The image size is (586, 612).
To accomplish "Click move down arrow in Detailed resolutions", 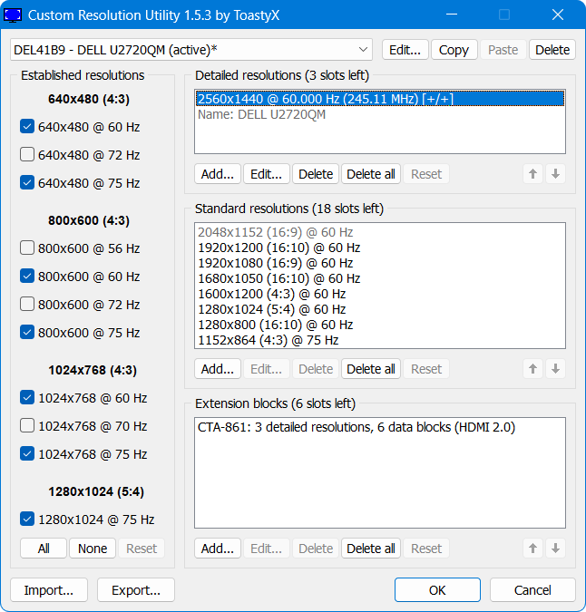I will point(556,174).
